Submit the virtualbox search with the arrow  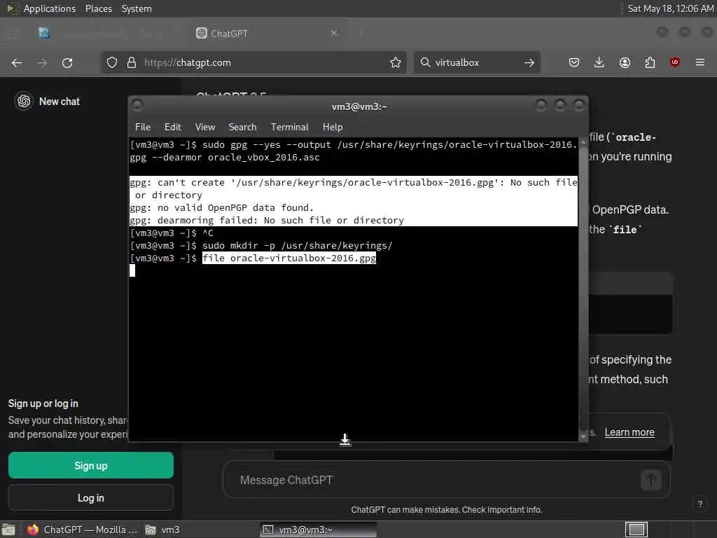coord(529,62)
